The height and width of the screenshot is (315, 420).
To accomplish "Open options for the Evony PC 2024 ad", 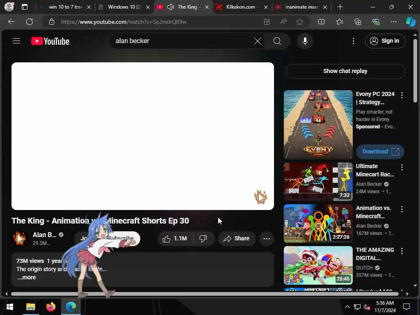I will tap(402, 95).
